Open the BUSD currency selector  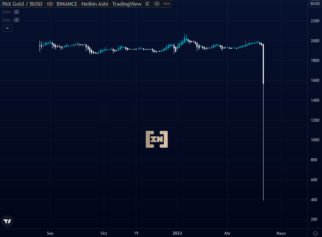click(x=315, y=4)
